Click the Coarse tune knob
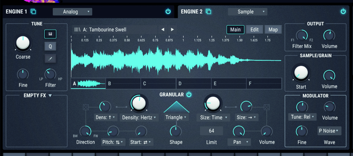The image size is (353, 156). click(x=23, y=43)
